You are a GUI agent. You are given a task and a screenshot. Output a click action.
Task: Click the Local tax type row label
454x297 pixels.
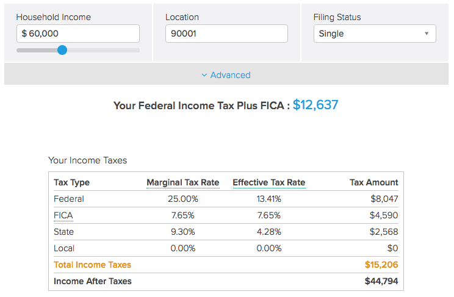[64, 248]
